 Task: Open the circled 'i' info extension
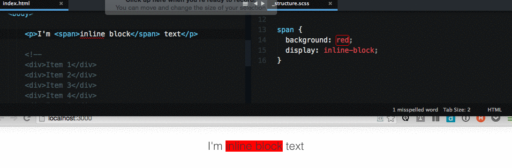click(x=466, y=119)
